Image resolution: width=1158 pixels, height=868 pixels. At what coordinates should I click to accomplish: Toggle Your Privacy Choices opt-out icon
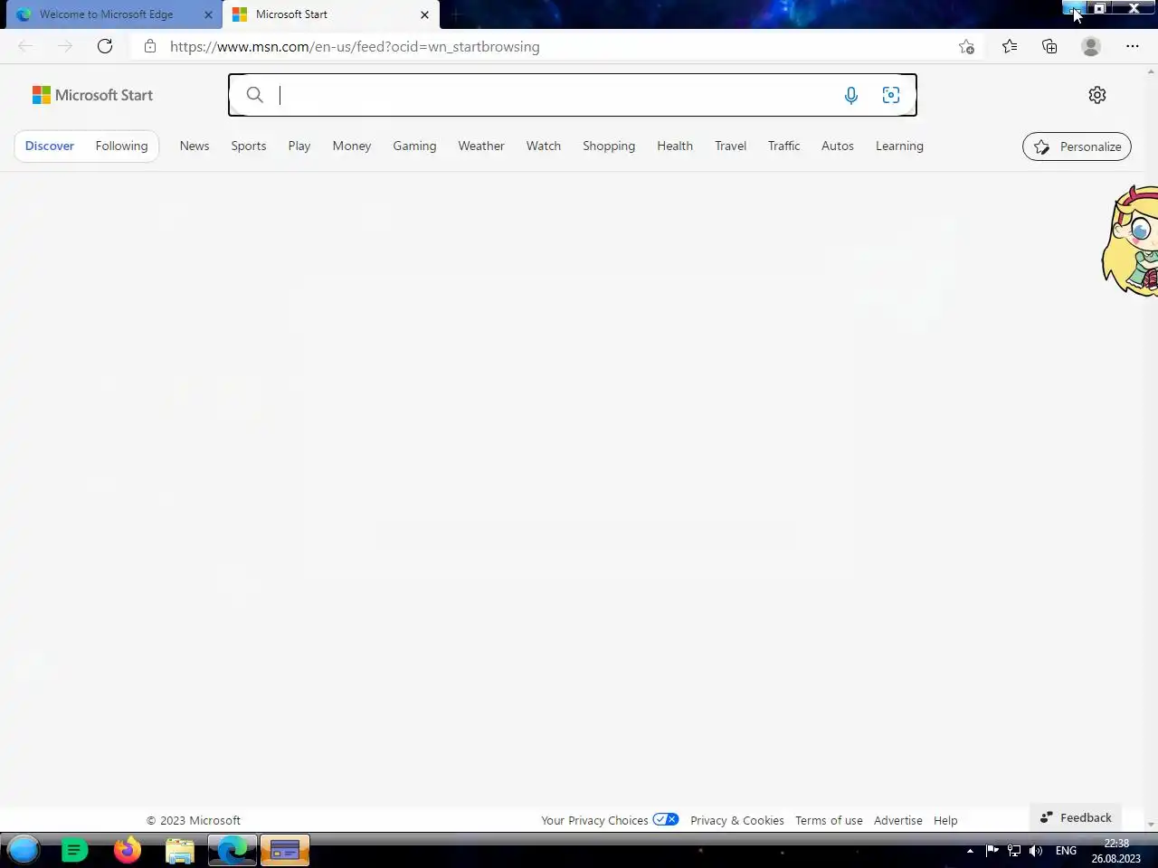666,819
